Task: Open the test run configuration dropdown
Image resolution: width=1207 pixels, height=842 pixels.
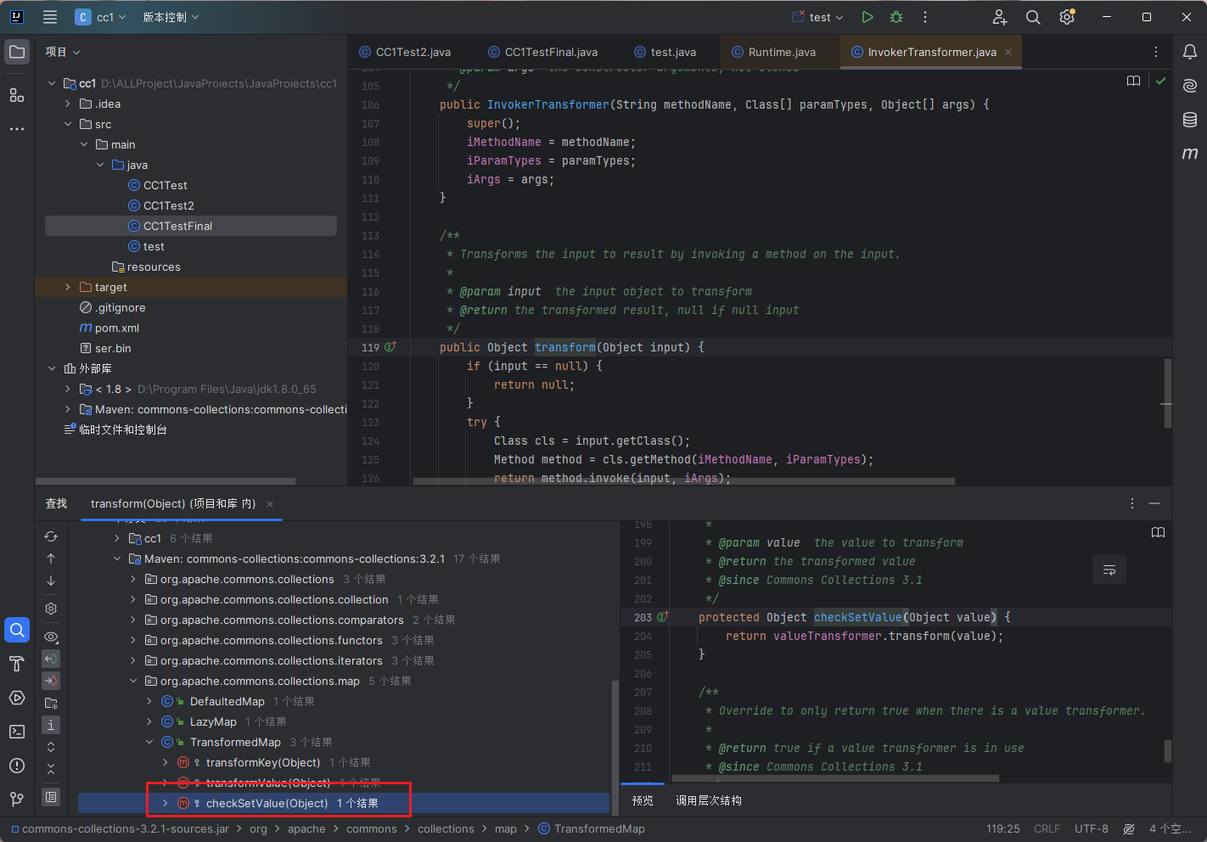Action: click(x=818, y=17)
